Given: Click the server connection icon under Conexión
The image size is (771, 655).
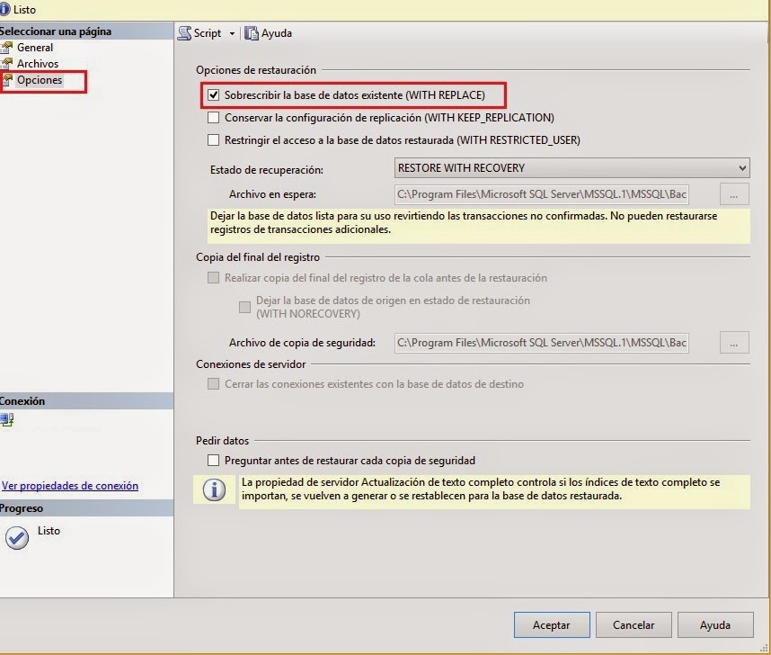Looking at the screenshot, I should [7, 418].
